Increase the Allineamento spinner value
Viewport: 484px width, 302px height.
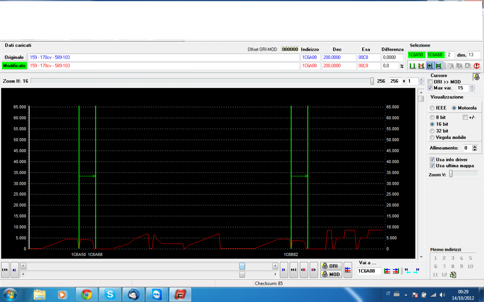point(475,146)
